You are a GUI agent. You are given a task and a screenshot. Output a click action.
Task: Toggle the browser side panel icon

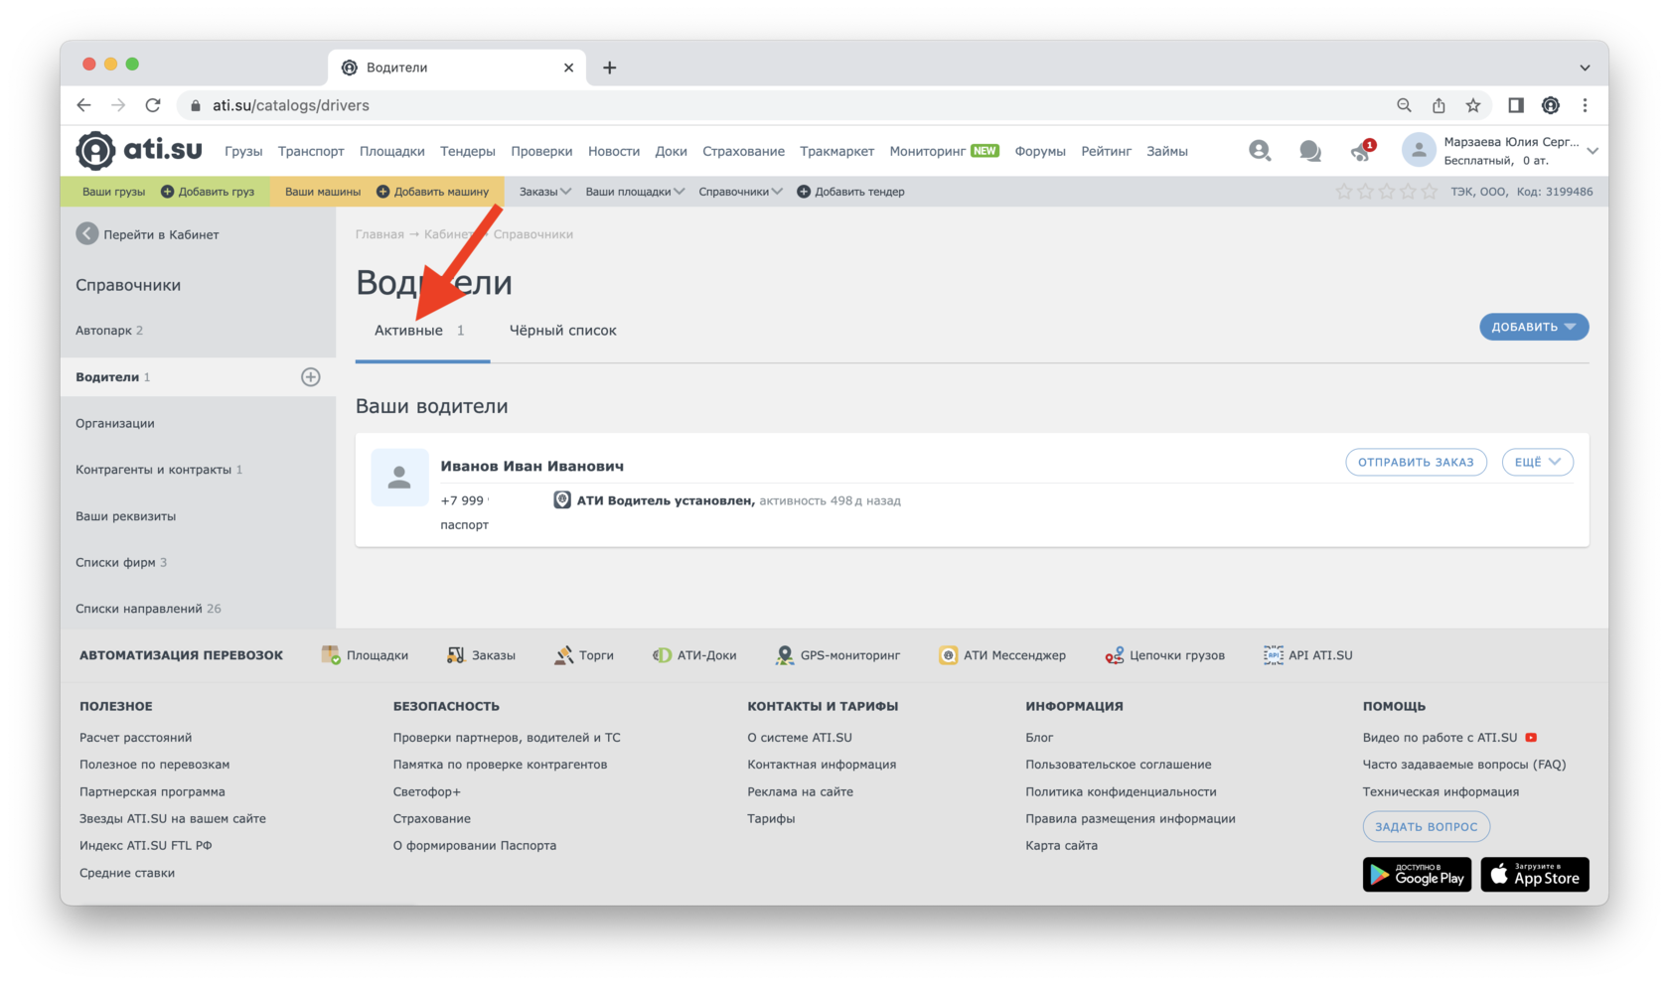pyautogui.click(x=1516, y=105)
